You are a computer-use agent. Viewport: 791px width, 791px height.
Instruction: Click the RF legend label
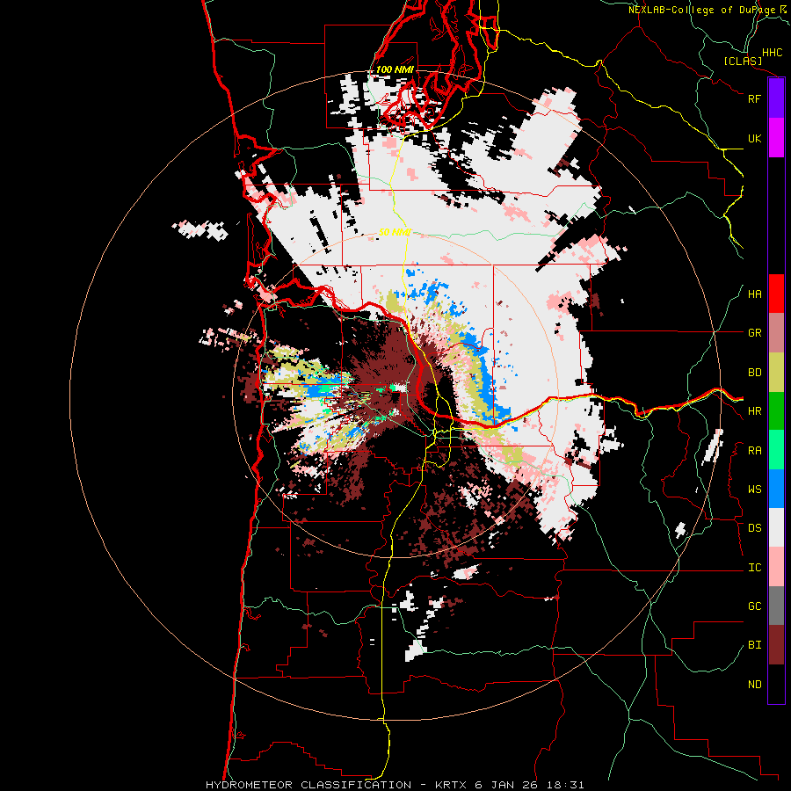pyautogui.click(x=754, y=98)
